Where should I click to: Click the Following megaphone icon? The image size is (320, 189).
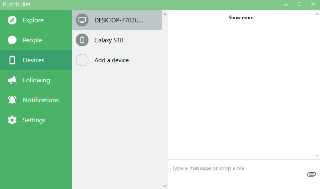pos(12,80)
